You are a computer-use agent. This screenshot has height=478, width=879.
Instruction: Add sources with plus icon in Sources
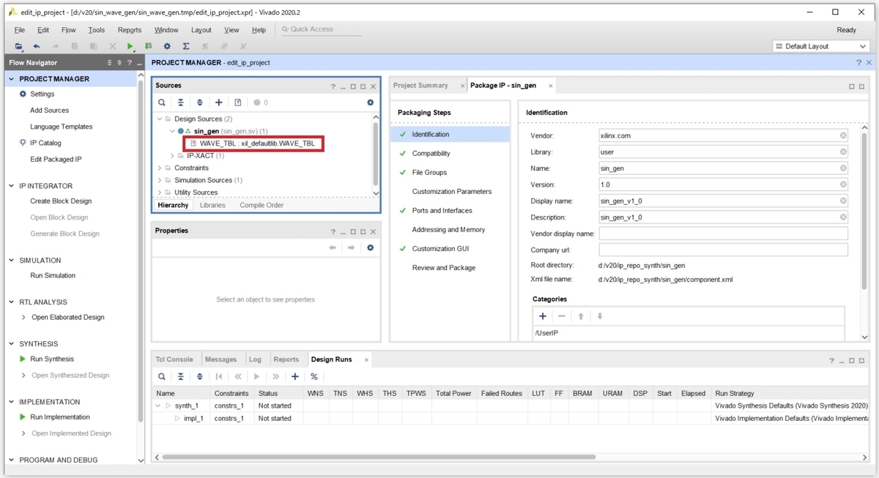click(218, 102)
